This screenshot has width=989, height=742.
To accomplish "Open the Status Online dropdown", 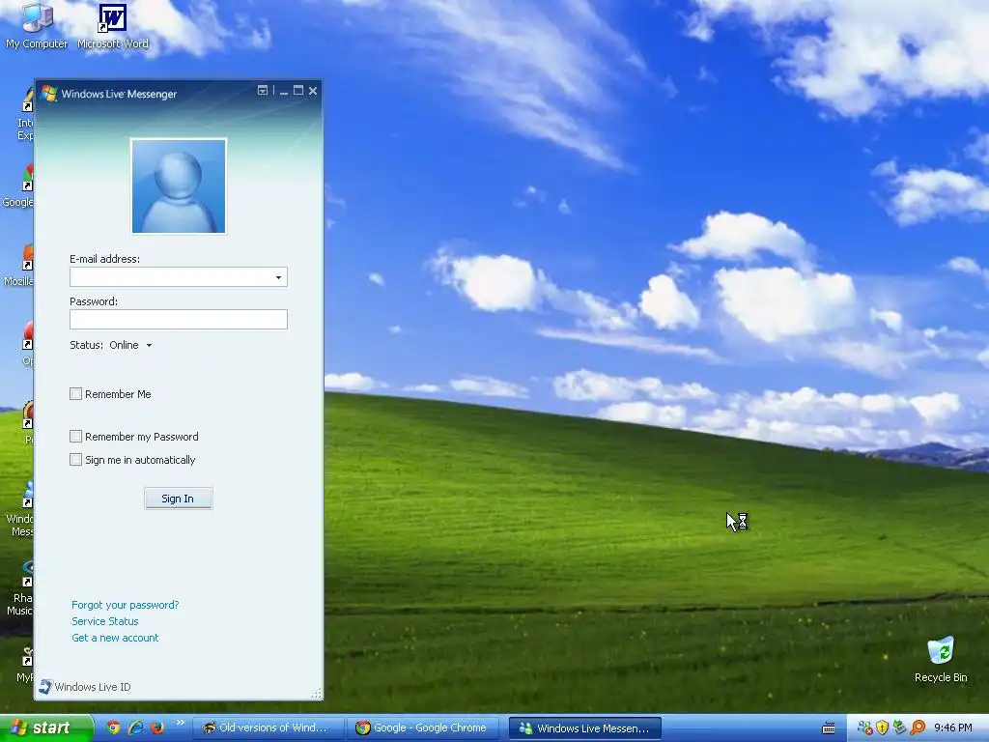I will [x=130, y=345].
